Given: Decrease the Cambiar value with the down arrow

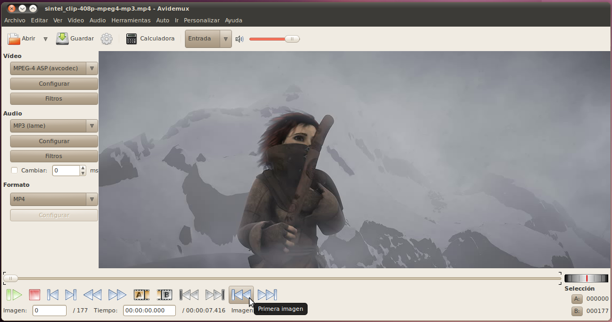Looking at the screenshot, I should (x=83, y=173).
